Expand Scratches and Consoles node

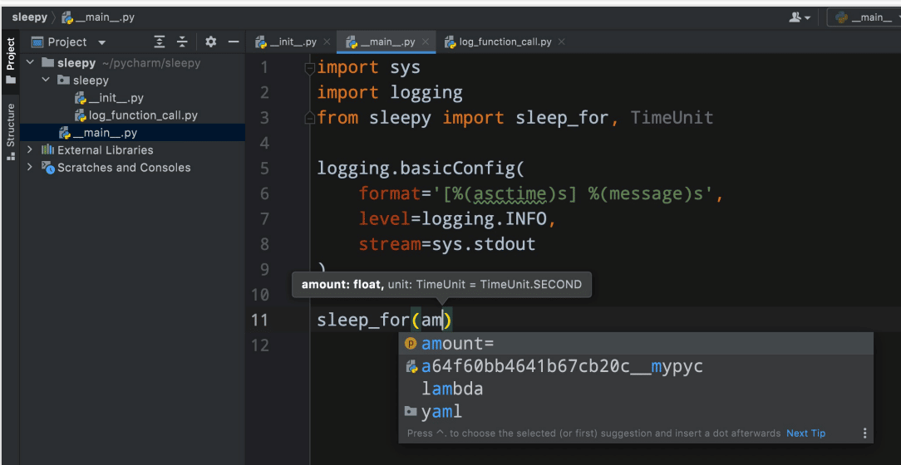tap(31, 168)
